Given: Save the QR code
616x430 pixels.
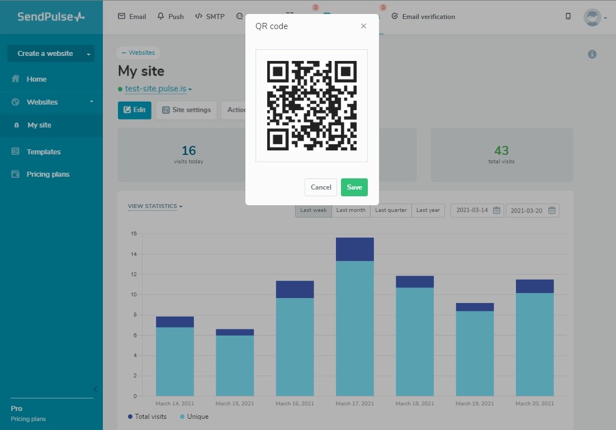Looking at the screenshot, I should click(354, 187).
